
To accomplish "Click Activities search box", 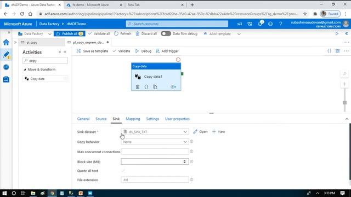I will click(45, 61).
